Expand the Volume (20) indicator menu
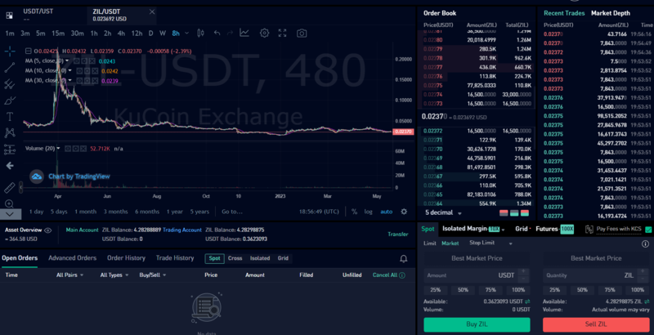The image size is (654, 335). (x=58, y=149)
